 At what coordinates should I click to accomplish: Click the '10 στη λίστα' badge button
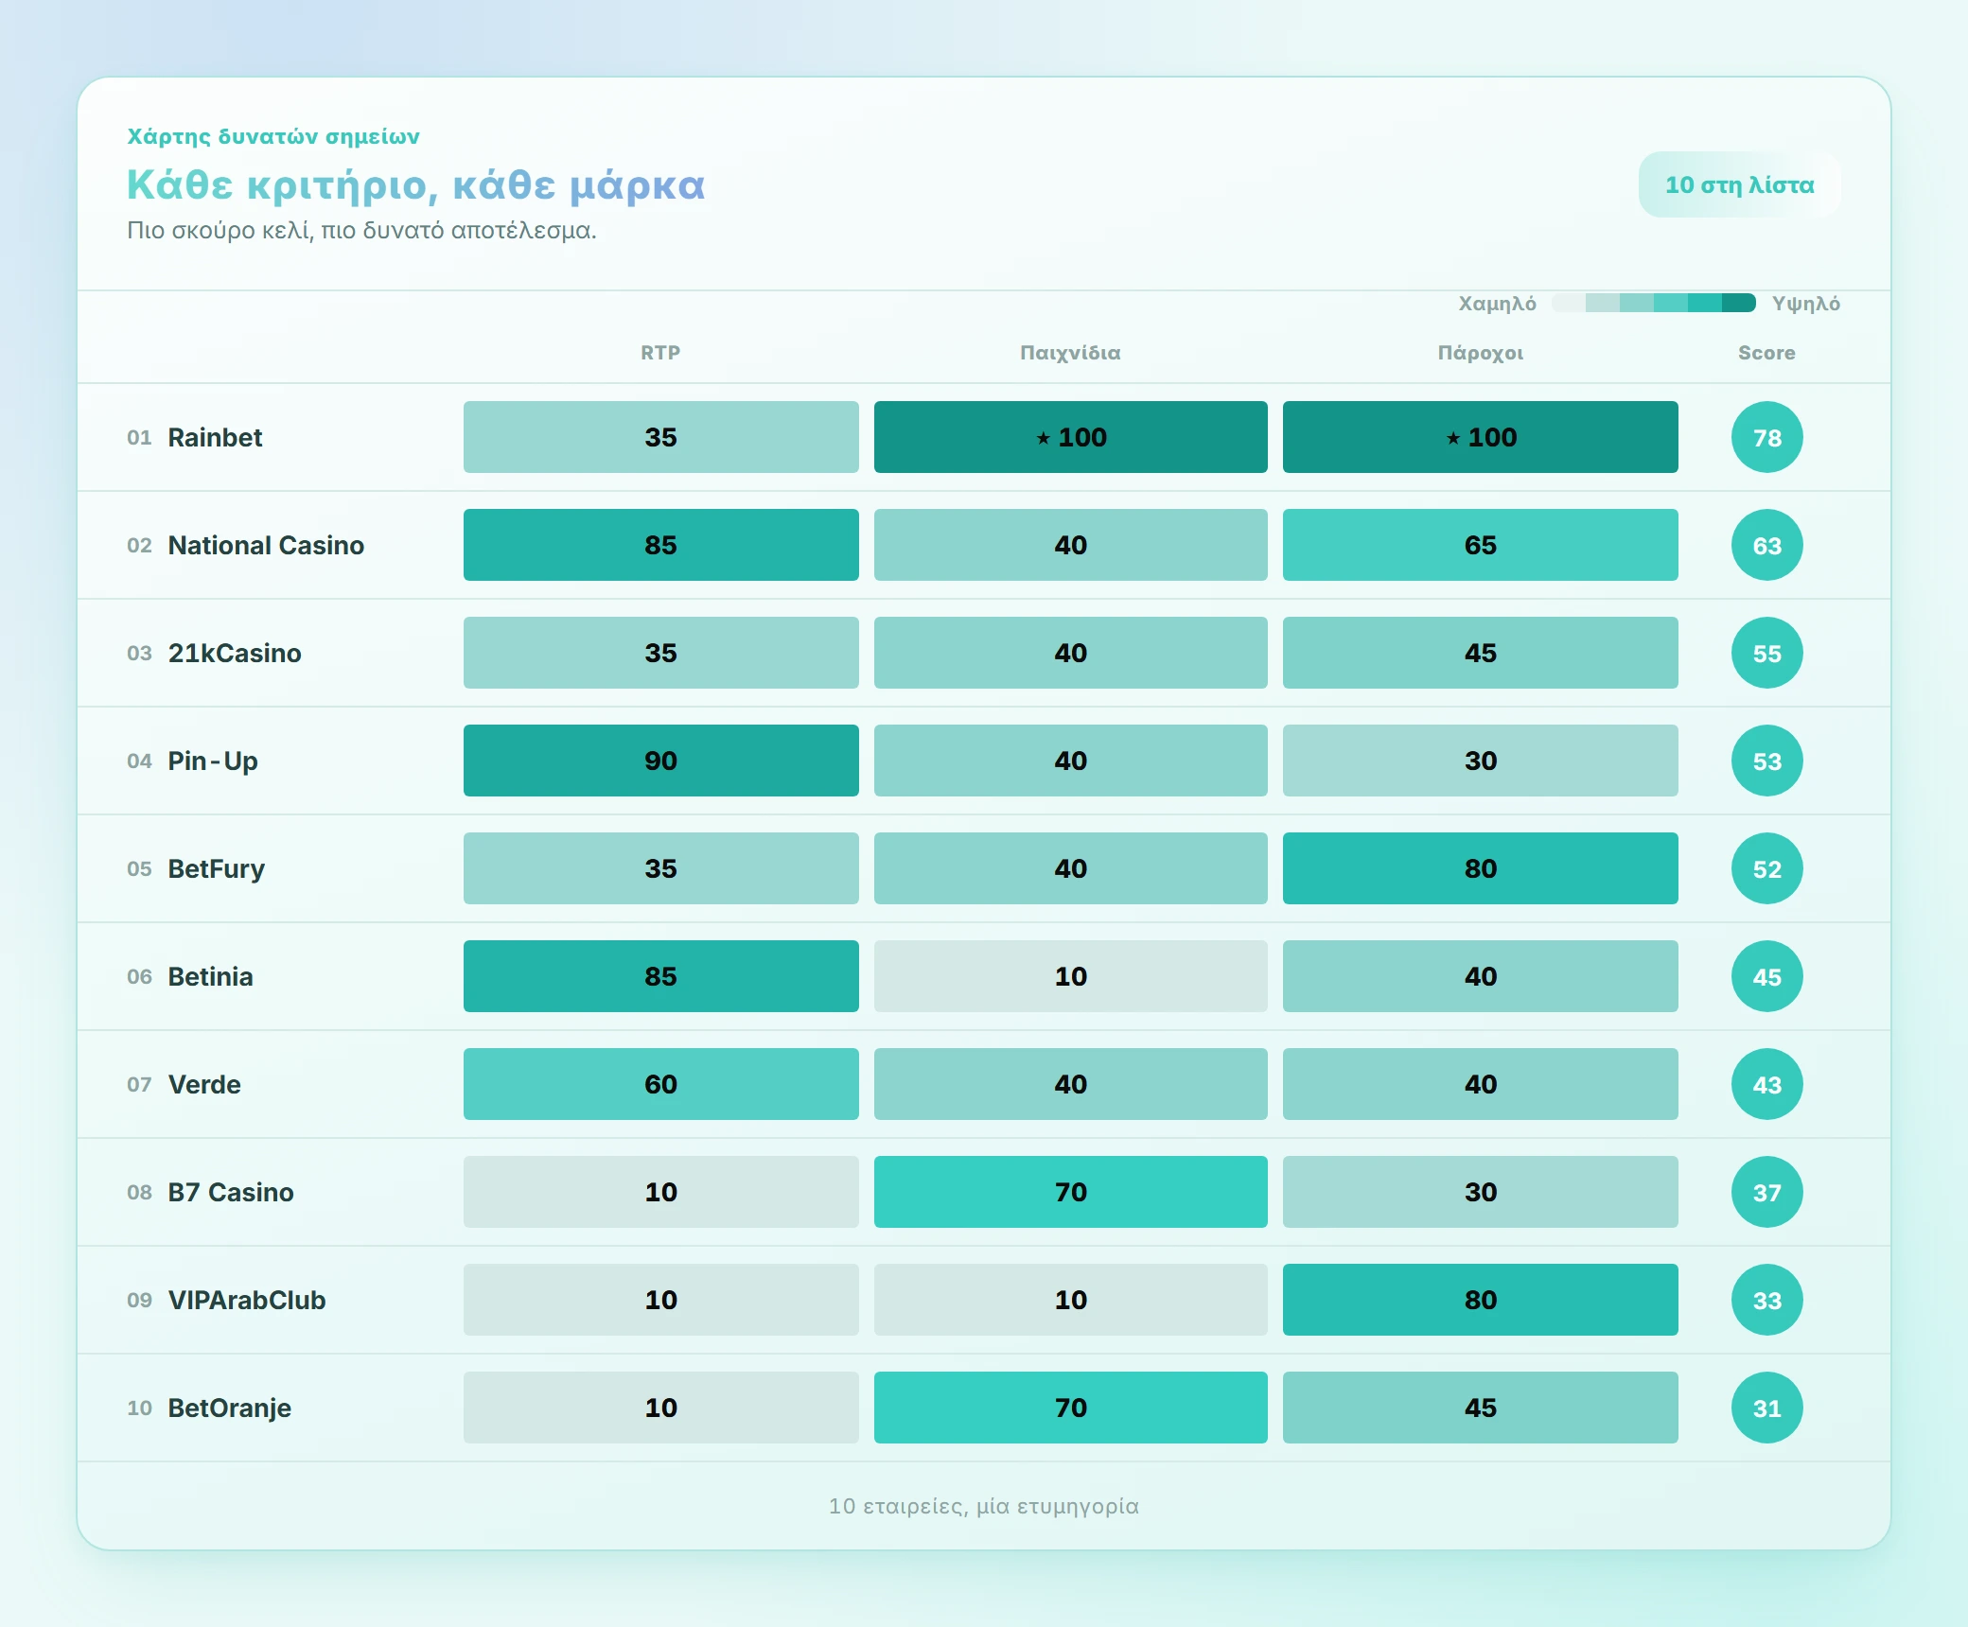[1739, 184]
